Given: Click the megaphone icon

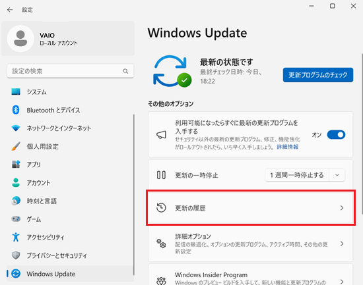Looking at the screenshot, I should point(161,135).
